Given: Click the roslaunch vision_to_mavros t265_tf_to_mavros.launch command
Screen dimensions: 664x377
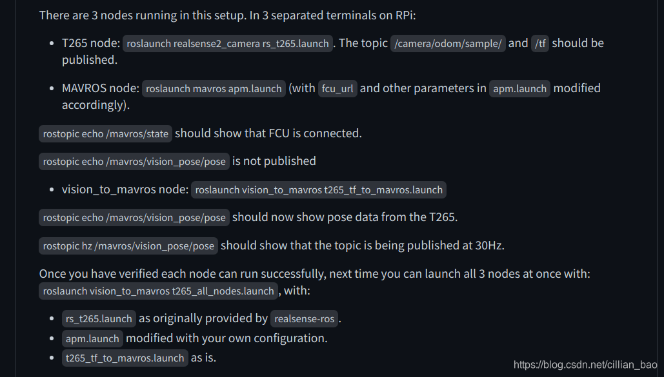Looking at the screenshot, I should pyautogui.click(x=319, y=190).
